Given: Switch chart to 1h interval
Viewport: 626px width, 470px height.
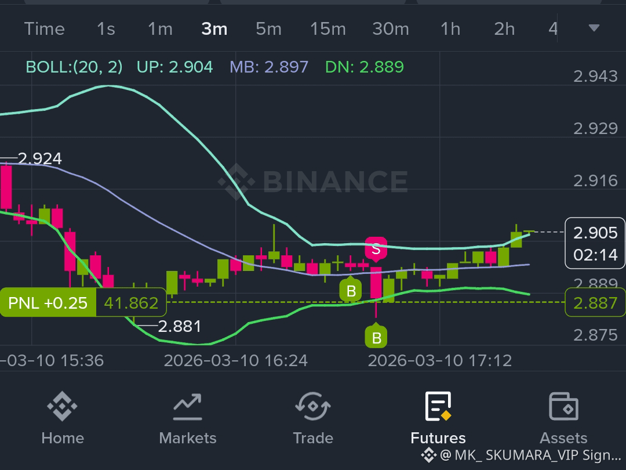Looking at the screenshot, I should (x=450, y=29).
